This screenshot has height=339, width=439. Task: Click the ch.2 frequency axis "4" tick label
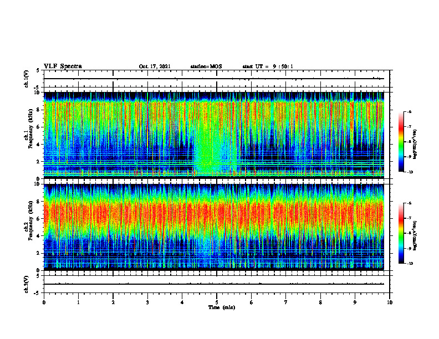(x=39, y=236)
